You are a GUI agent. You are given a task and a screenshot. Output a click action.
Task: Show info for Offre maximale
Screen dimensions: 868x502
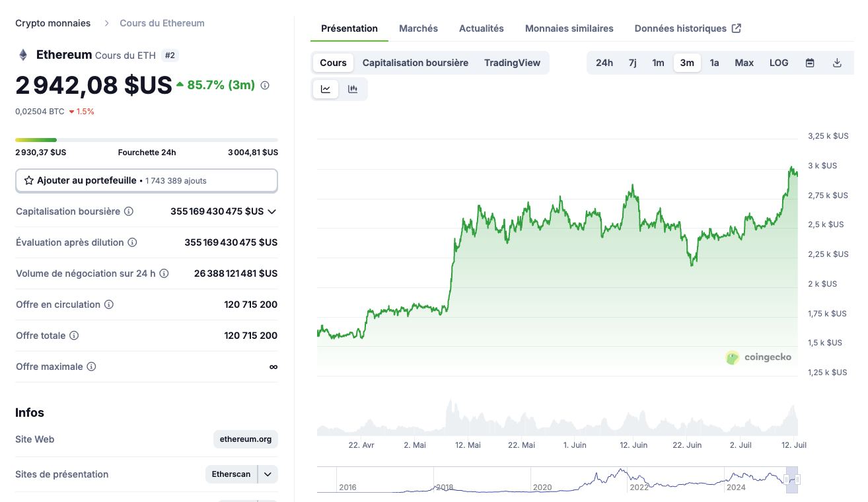click(x=91, y=367)
